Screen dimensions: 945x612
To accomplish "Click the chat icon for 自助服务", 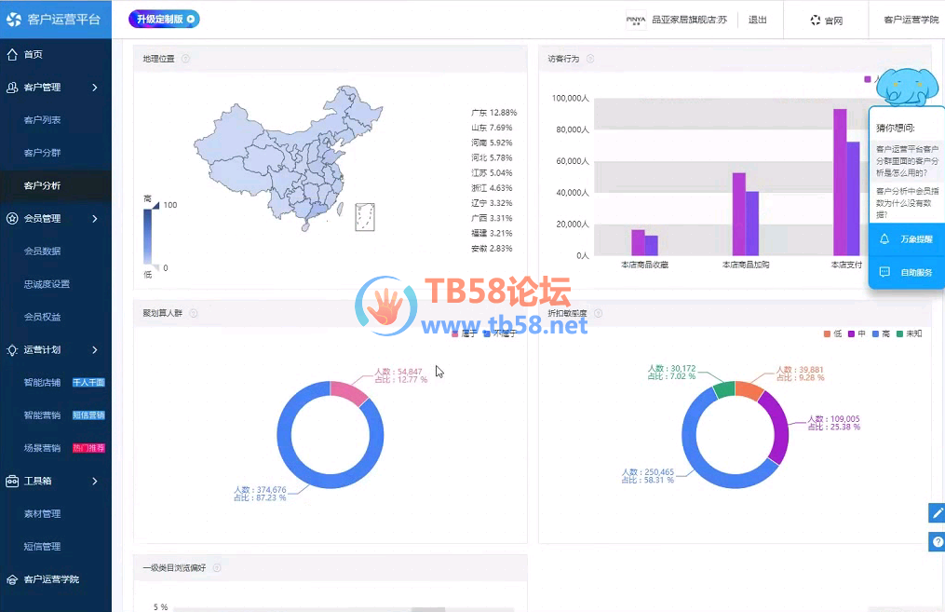I will (x=884, y=272).
